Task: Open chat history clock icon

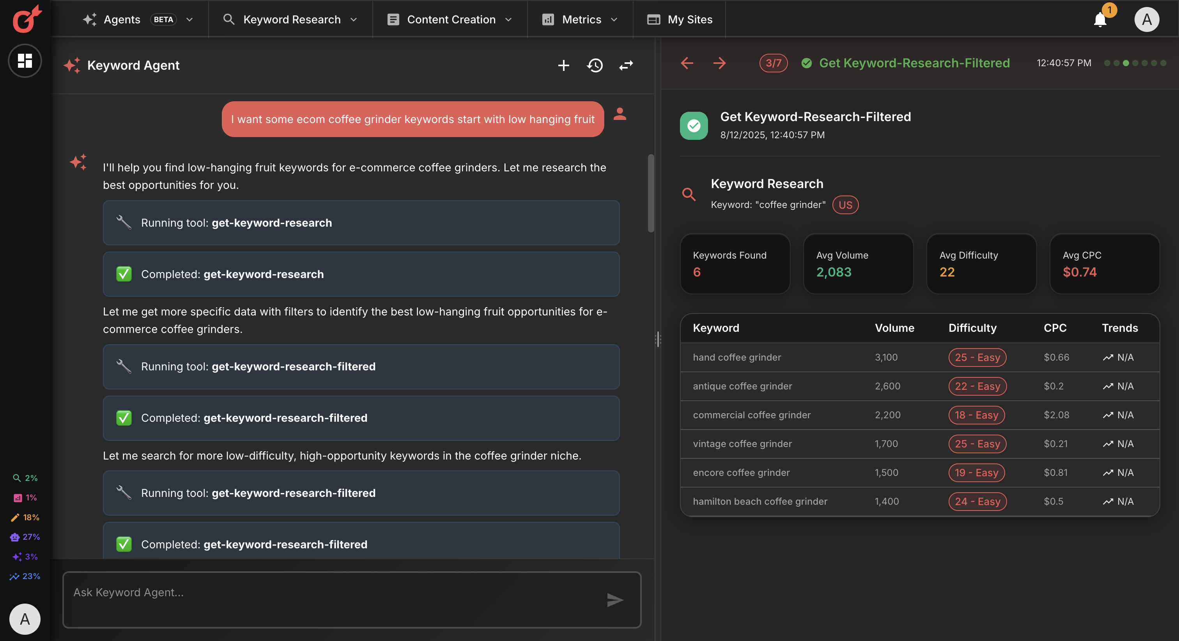Action: click(595, 65)
